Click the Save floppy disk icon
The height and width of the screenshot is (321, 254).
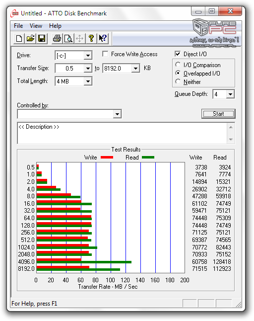(x=42, y=38)
